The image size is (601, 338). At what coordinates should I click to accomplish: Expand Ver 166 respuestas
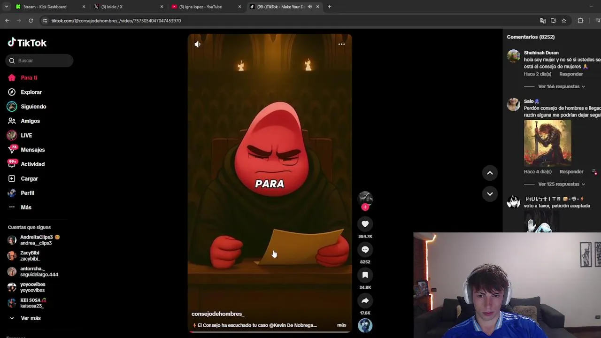[562, 86]
